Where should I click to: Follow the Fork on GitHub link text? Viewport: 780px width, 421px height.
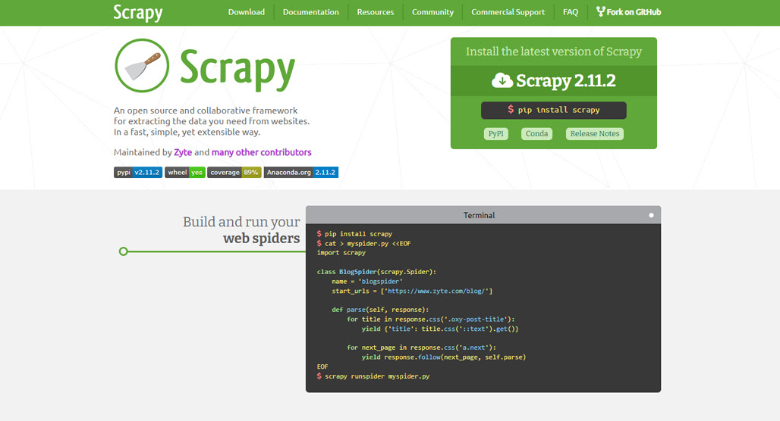(x=634, y=12)
